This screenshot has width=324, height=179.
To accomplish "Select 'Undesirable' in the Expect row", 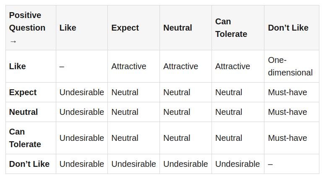I will (x=81, y=92).
